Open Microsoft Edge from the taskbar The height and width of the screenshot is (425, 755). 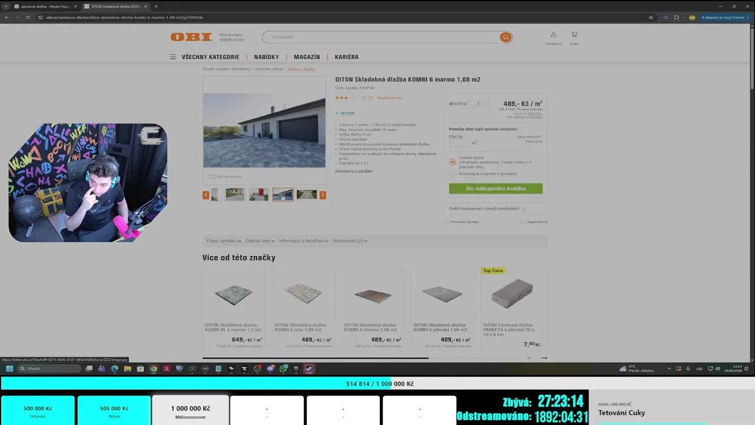[x=114, y=369]
